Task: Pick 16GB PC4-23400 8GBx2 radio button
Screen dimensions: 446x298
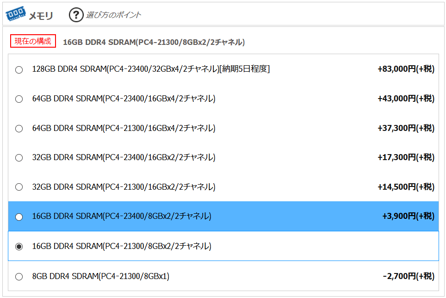Action: 19,217
